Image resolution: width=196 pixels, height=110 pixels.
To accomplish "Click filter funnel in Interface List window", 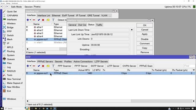I will click(53, 20).
